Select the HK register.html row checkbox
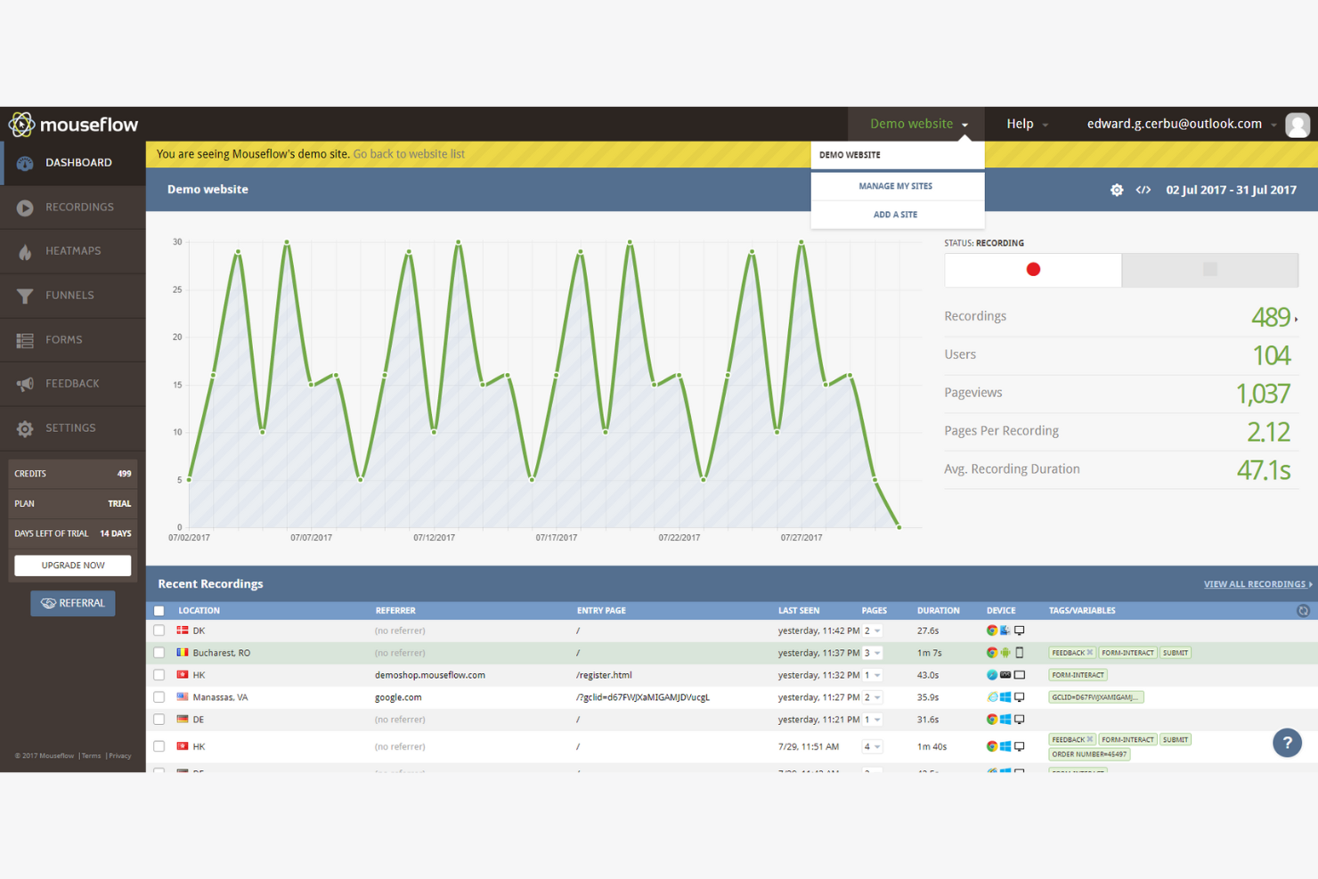Viewport: 1318px width, 879px height. 159,675
